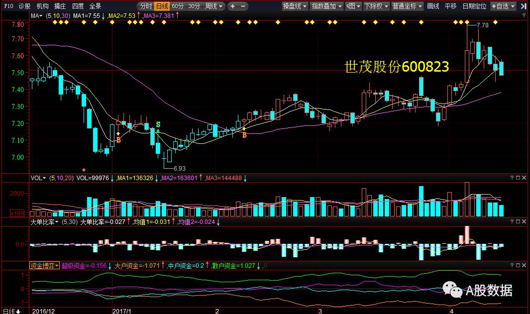This screenshot has height=314, width=530.
Task: Click the B buy marker near 2017/1
Action: 118,140
